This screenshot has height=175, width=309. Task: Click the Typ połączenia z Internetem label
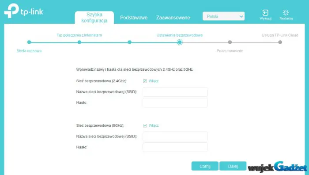click(79, 35)
